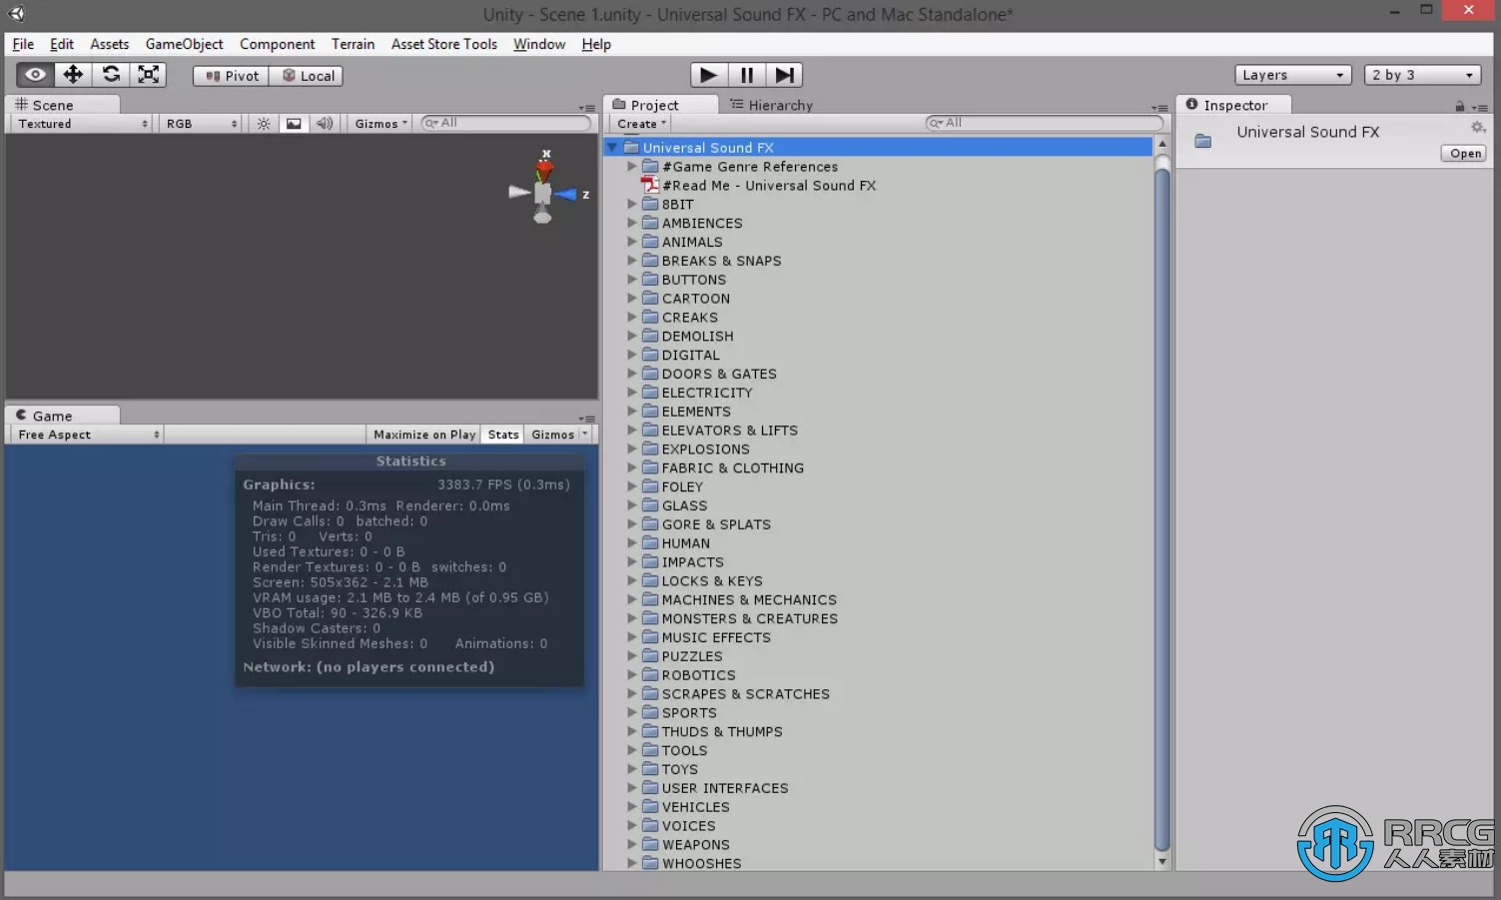1501x900 pixels.
Task: Toggle scene lighting sun icon
Action: 264,124
